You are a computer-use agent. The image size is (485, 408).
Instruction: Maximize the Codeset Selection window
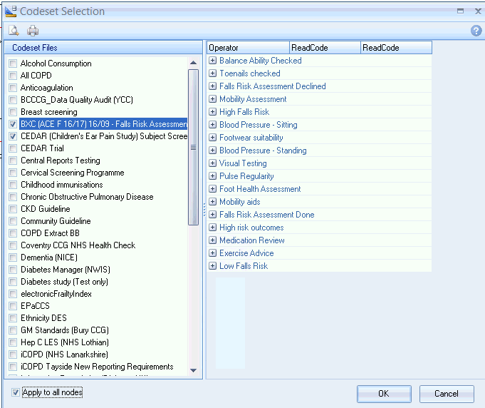tap(461, 11)
